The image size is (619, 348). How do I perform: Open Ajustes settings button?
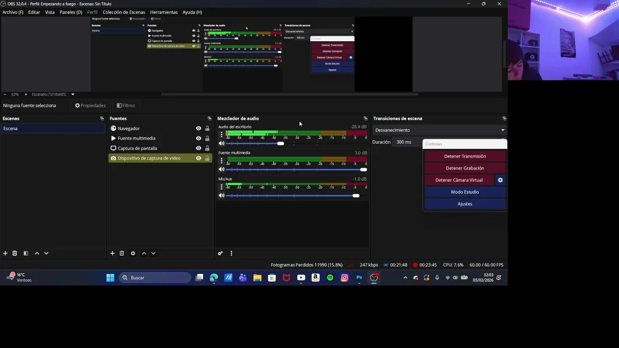coord(465,204)
